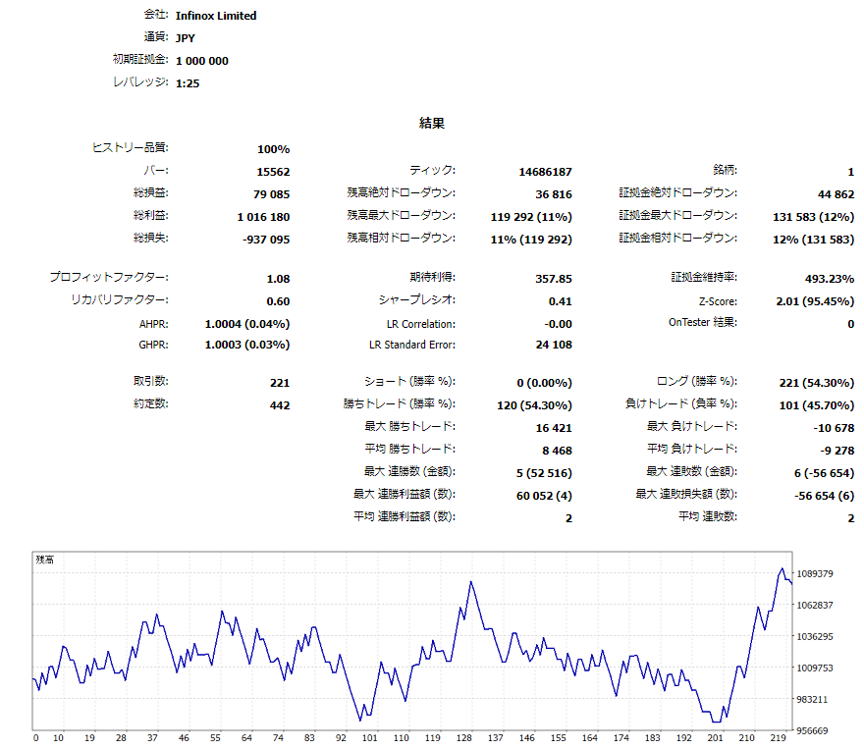Select average losing trade value -9 278

click(x=837, y=451)
